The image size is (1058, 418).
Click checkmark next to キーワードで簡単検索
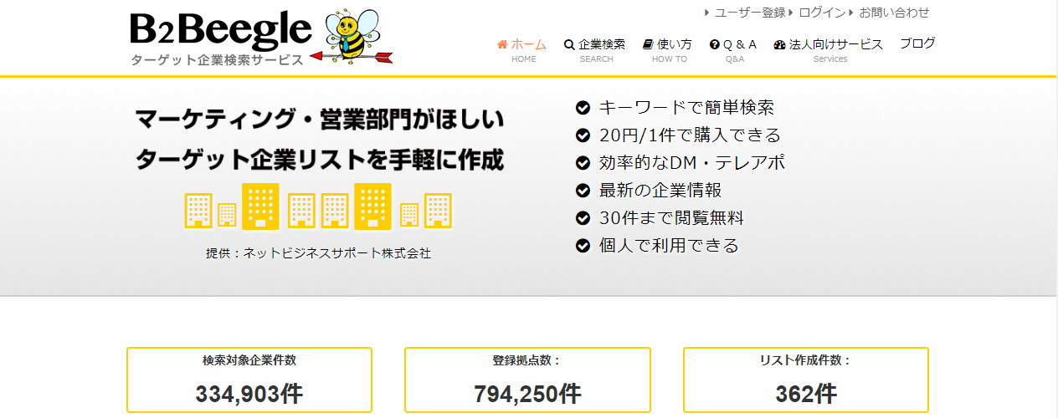583,108
